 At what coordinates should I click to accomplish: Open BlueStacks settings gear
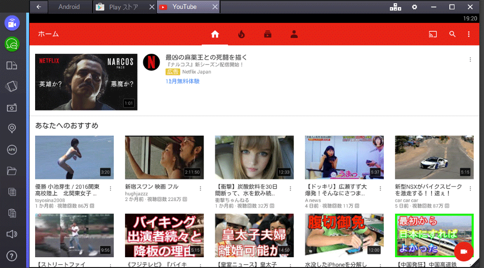[x=414, y=7]
